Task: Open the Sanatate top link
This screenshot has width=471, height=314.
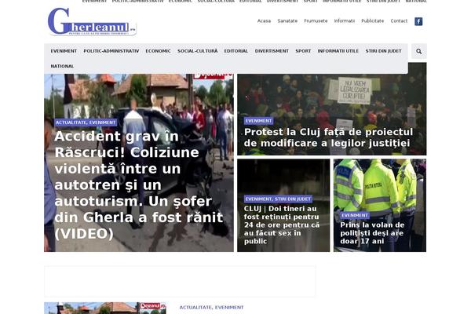Action: (287, 21)
